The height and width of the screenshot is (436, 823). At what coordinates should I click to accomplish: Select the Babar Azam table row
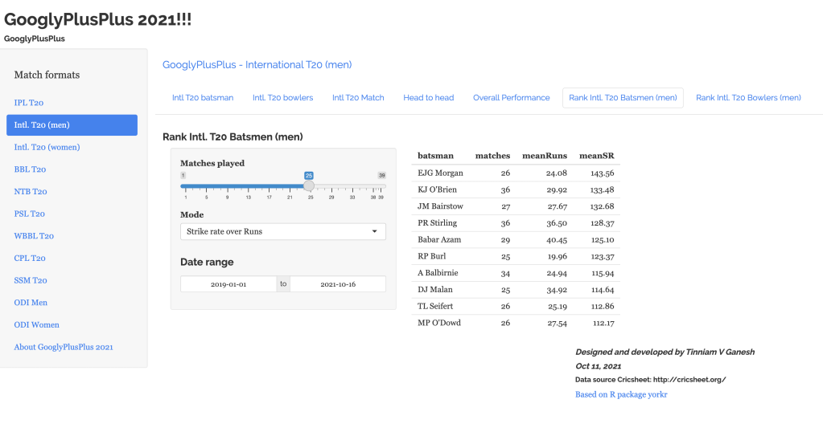coord(515,239)
